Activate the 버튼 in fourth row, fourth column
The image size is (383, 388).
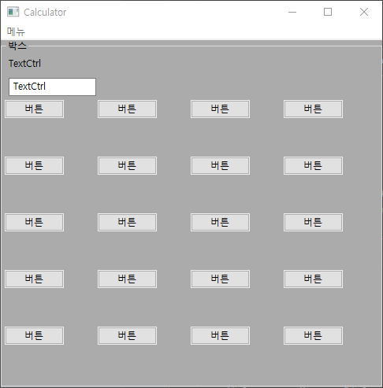coord(313,279)
